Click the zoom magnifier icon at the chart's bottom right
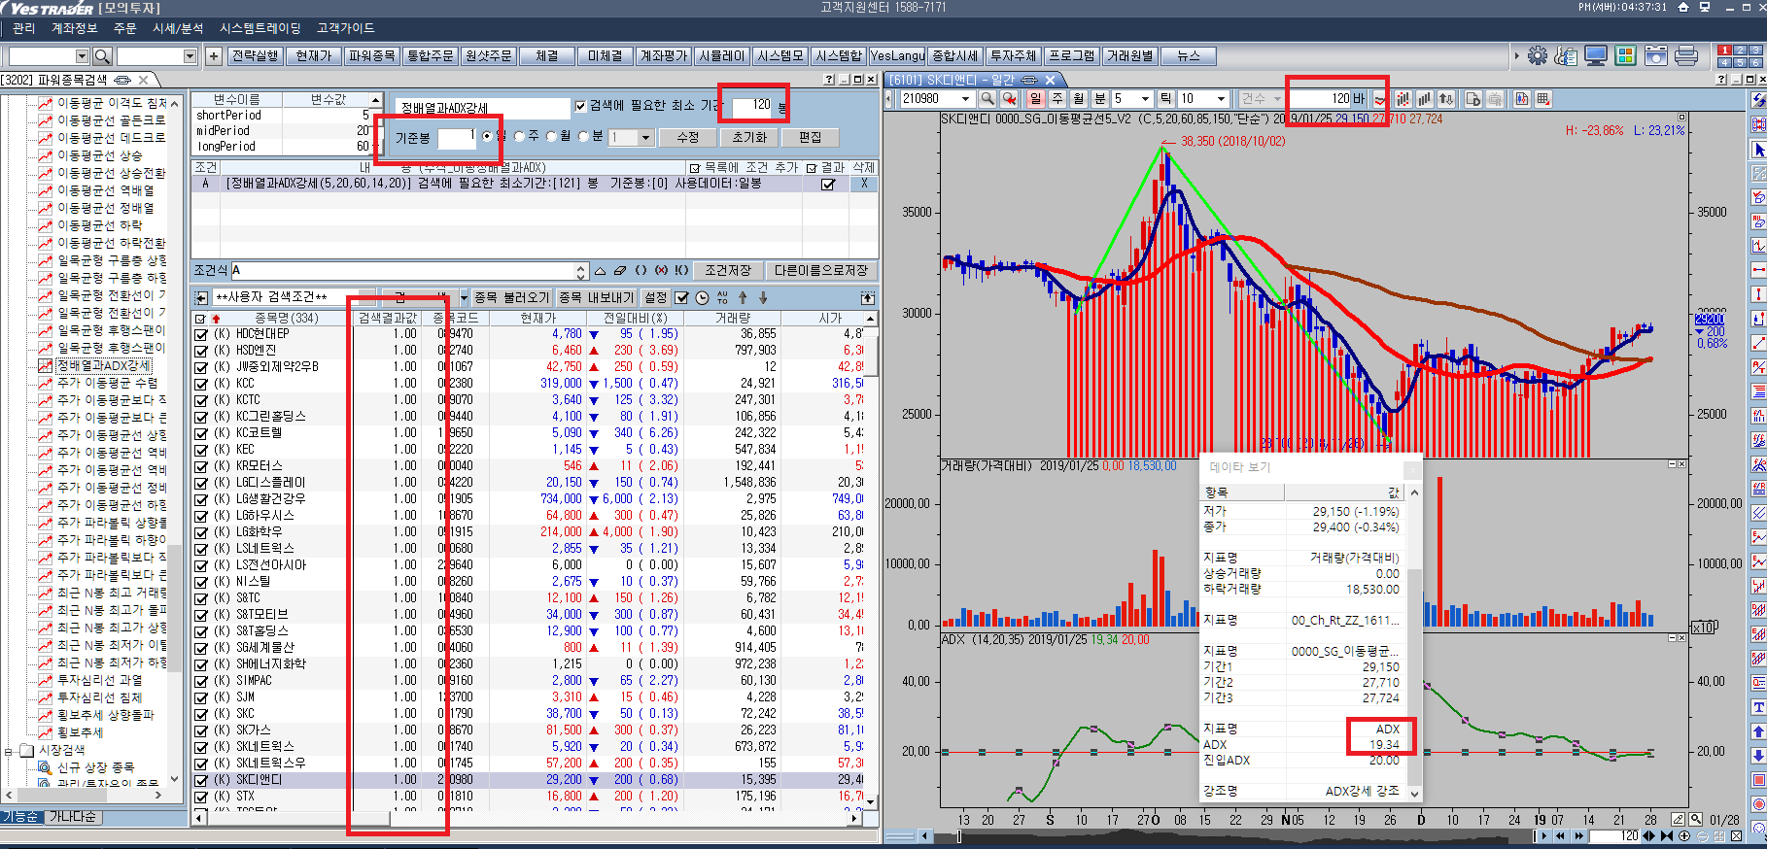The height and width of the screenshot is (849, 1767). [1696, 819]
